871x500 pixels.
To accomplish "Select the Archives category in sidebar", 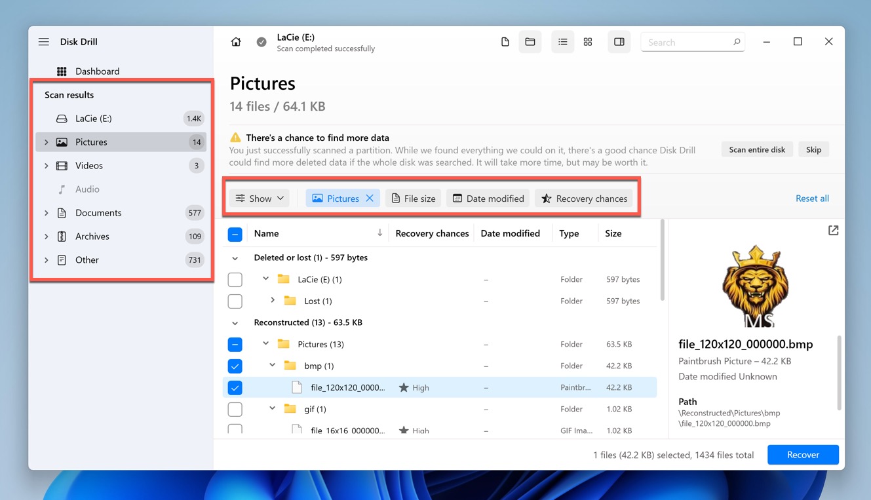I will point(121,237).
